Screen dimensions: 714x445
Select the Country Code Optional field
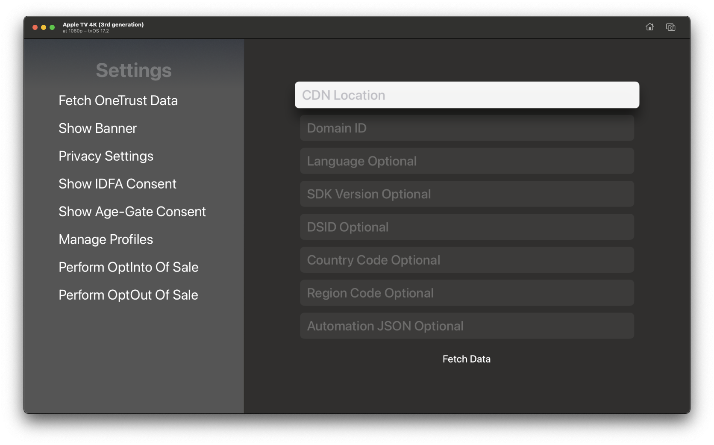click(x=467, y=260)
